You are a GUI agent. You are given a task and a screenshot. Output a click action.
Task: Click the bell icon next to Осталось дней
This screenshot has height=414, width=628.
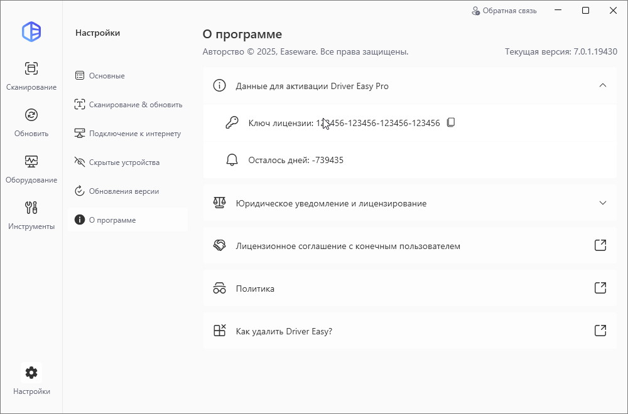coord(232,160)
